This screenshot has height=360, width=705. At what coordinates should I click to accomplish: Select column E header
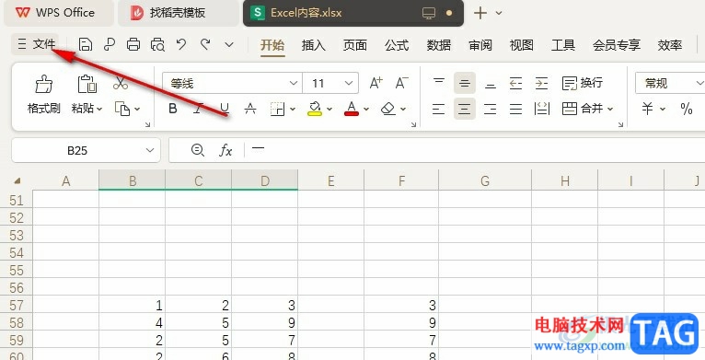[x=331, y=180]
